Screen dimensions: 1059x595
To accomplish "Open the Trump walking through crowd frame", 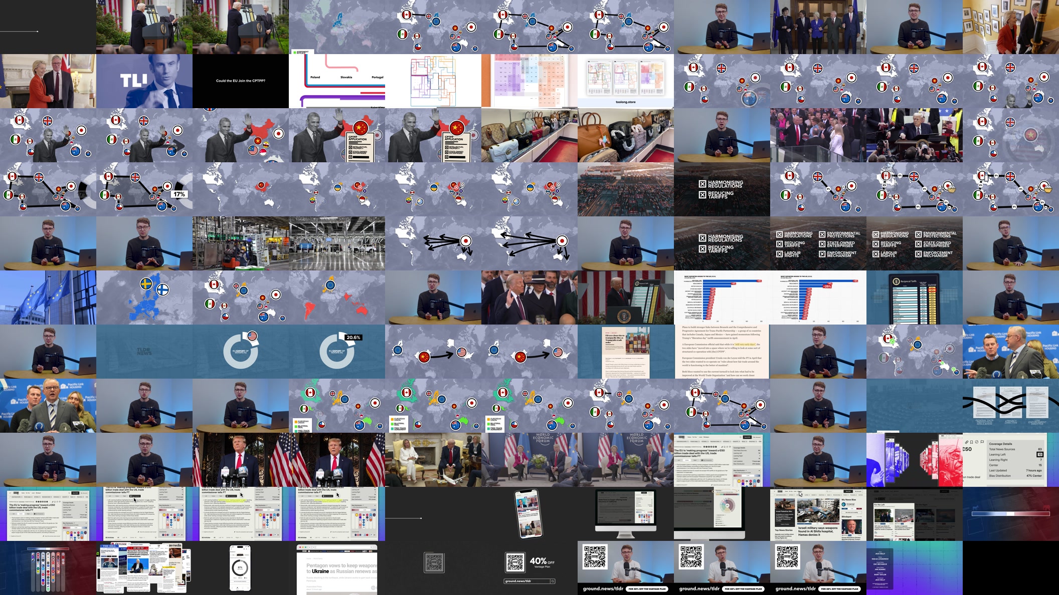I will click(818, 135).
